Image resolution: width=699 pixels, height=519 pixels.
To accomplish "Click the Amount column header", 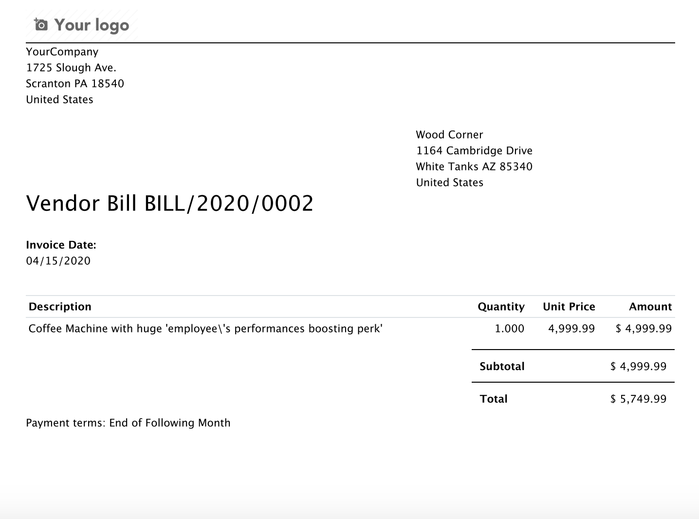I will 650,307.
